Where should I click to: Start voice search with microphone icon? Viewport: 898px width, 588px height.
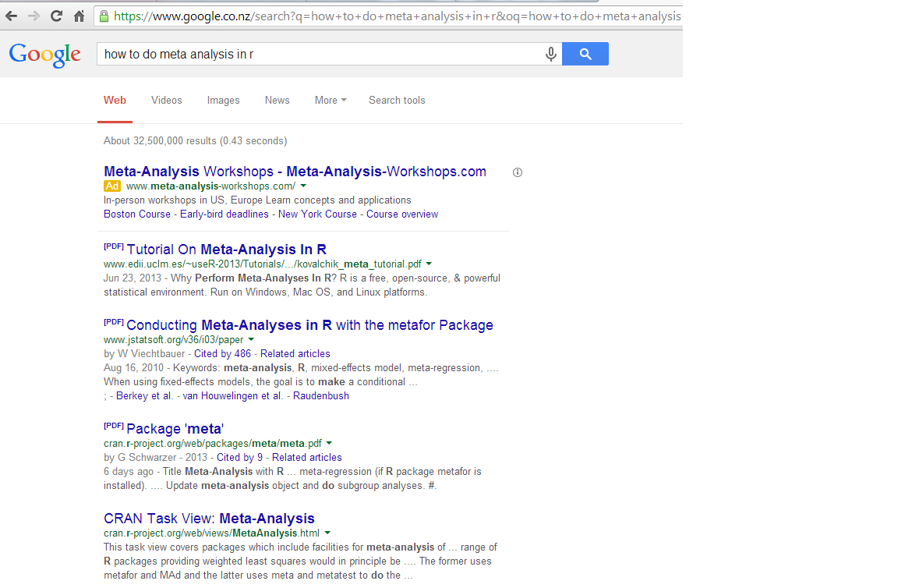pos(550,54)
